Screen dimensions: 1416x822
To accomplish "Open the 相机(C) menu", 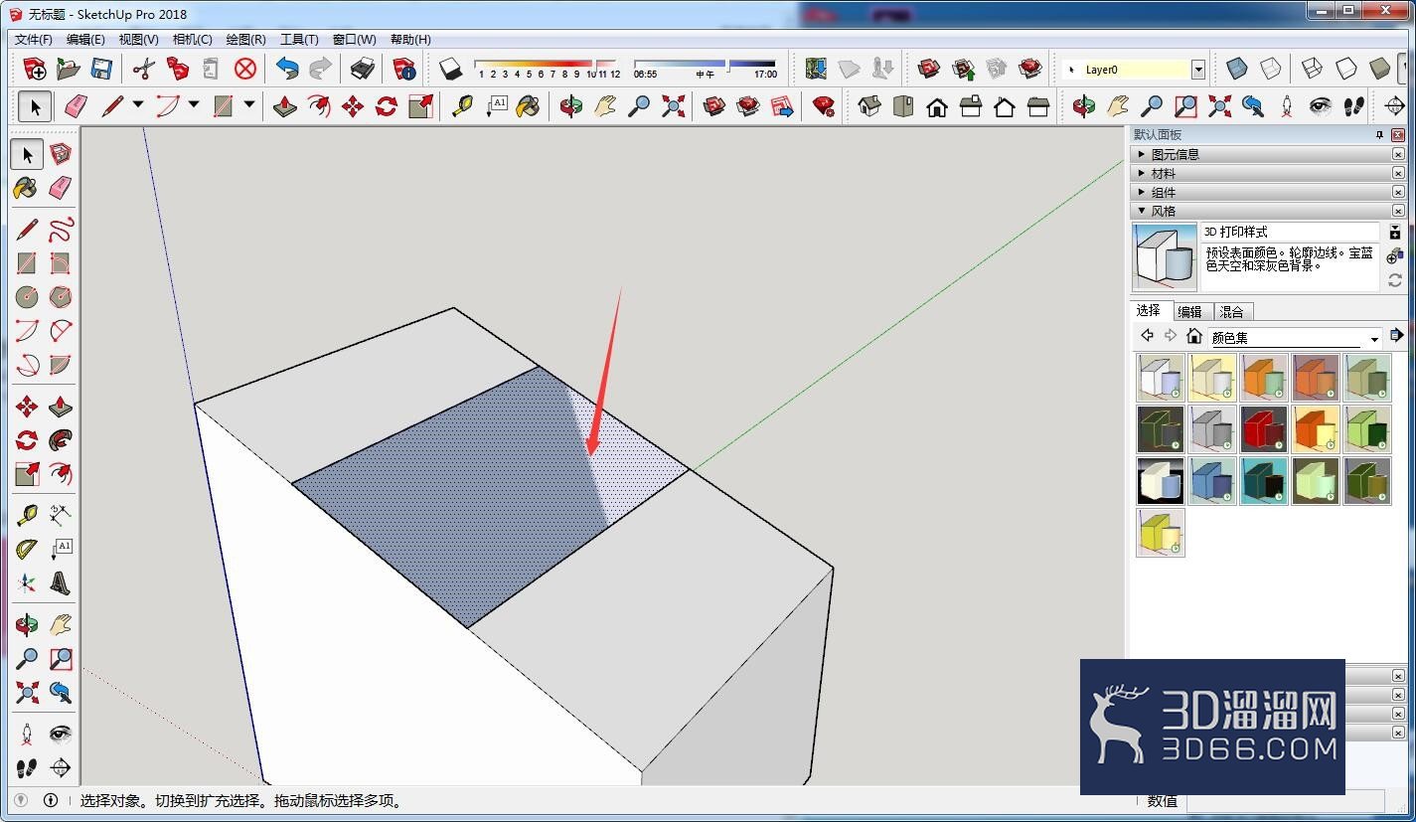I will tap(192, 40).
